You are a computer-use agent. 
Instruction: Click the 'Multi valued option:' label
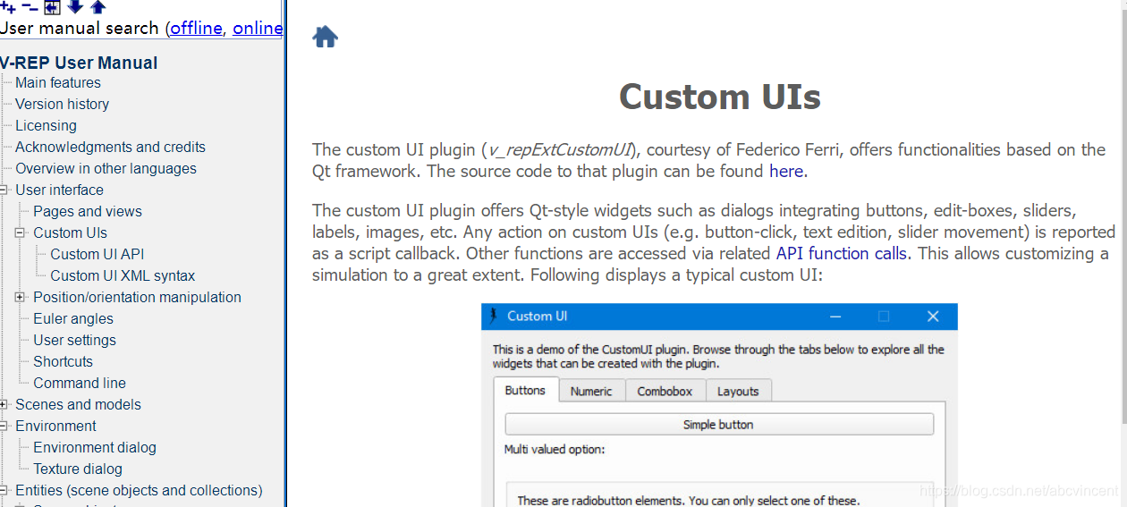[x=555, y=449]
